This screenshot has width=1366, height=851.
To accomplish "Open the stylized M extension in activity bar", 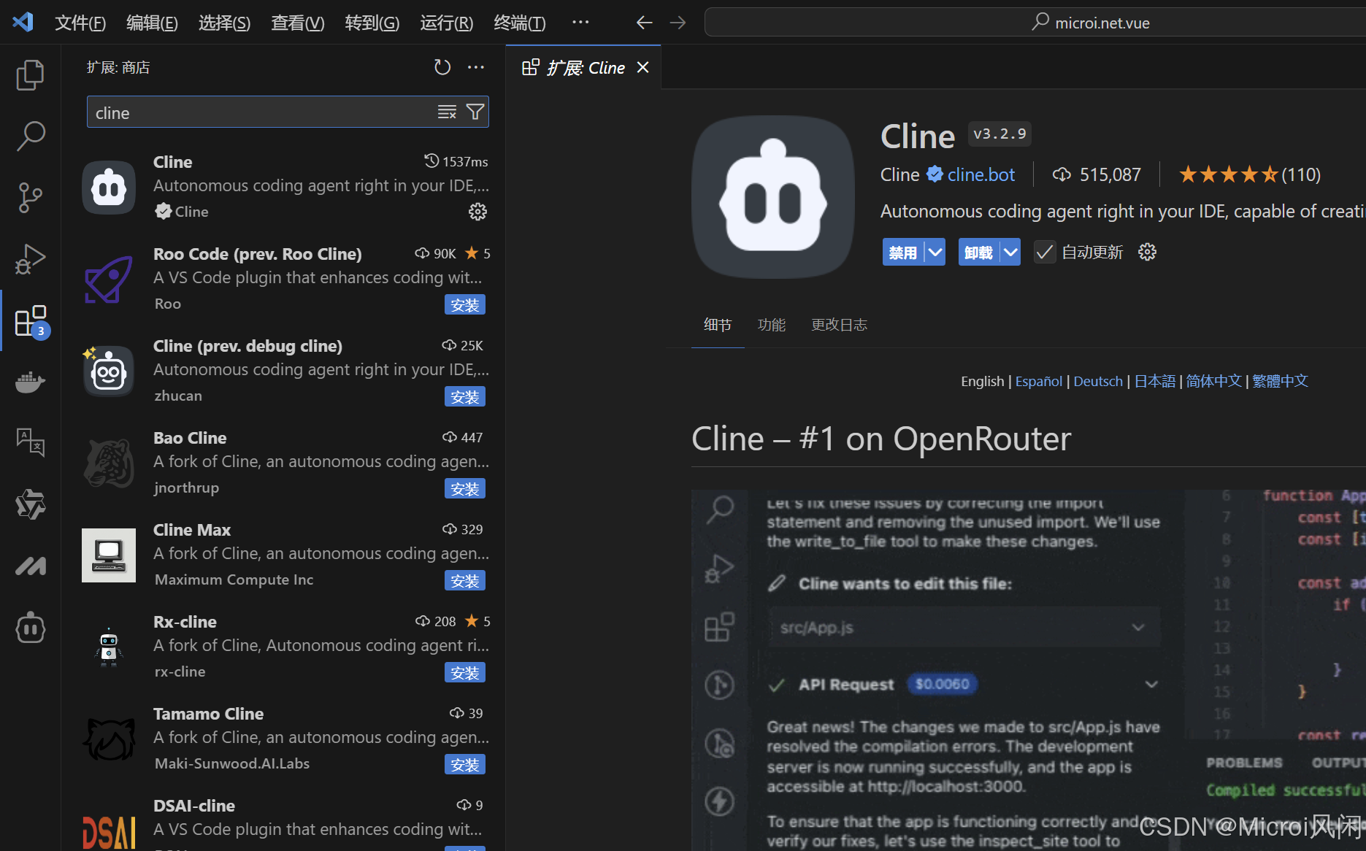I will (30, 566).
